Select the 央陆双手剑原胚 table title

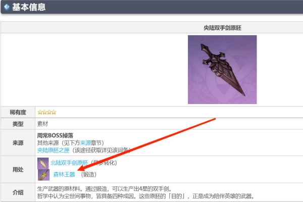pyautogui.click(x=222, y=28)
